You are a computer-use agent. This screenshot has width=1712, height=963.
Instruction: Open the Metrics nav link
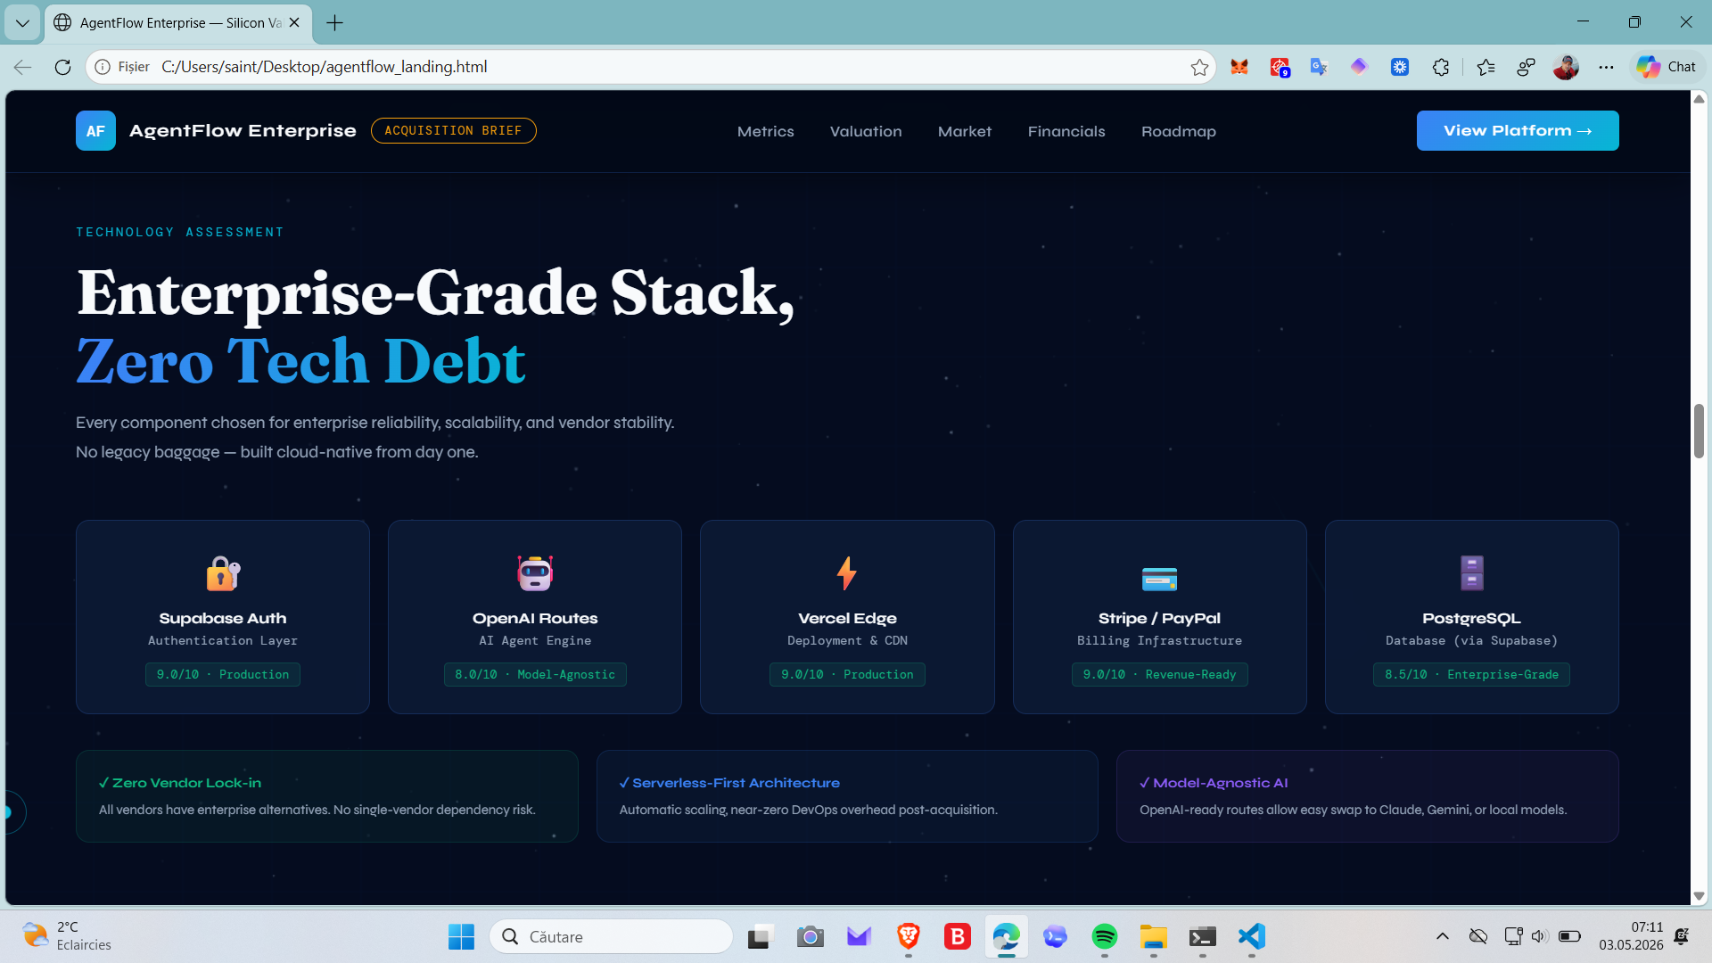[x=766, y=131]
